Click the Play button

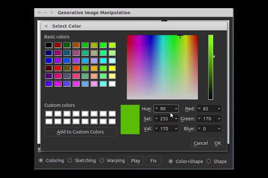[x=135, y=161]
